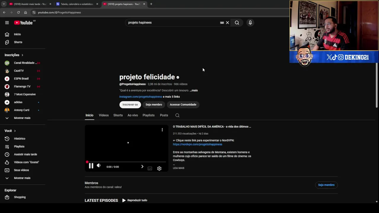Go back in browser
Image resolution: width=379 pixels, height=213 pixels.
click(x=4, y=12)
